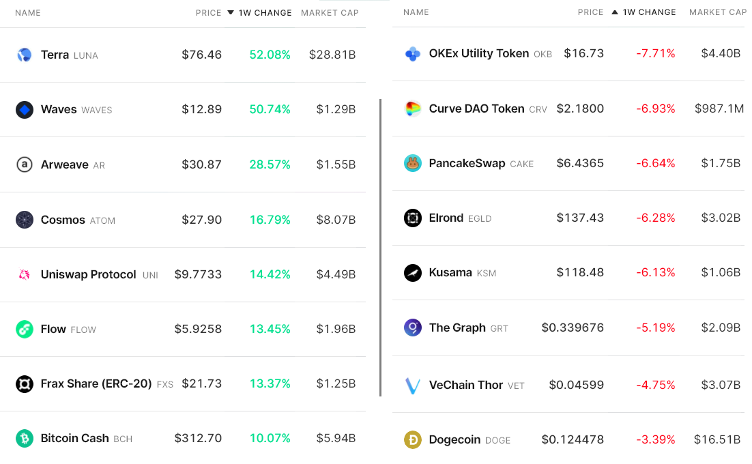Click the Bitcoin Cash green icon
752x464 pixels.
point(25,438)
